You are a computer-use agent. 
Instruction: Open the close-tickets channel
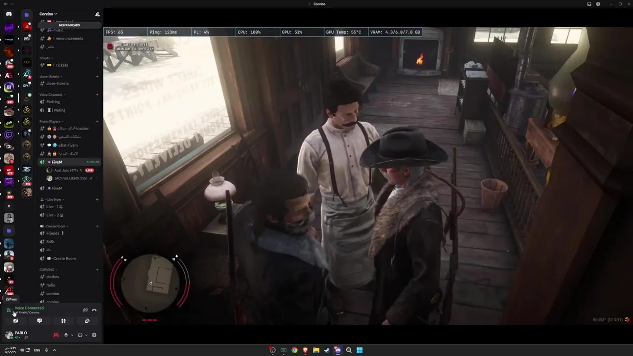point(69,84)
